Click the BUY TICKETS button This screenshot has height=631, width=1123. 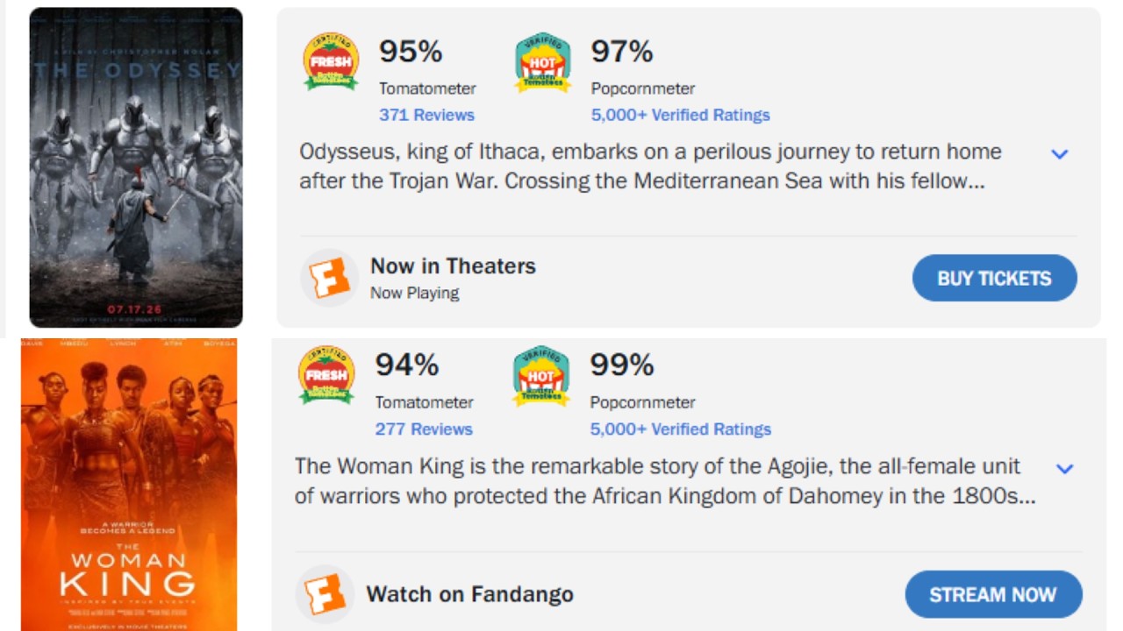coord(994,279)
